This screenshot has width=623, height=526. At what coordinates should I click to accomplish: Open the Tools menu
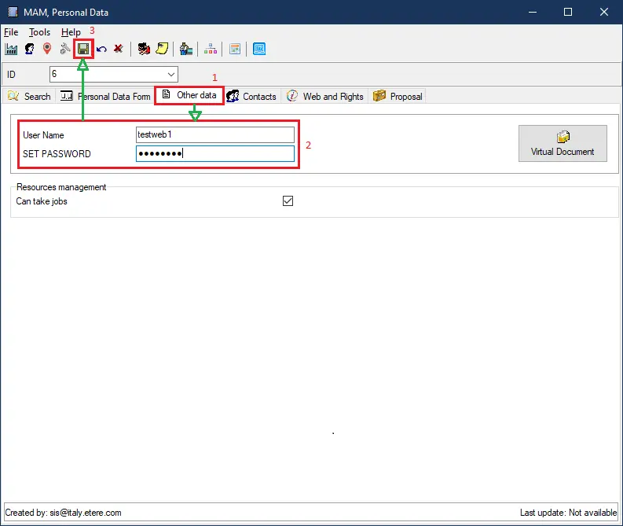39,32
